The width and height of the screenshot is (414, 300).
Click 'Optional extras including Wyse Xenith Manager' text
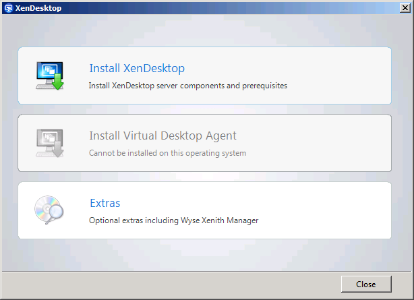tap(174, 220)
